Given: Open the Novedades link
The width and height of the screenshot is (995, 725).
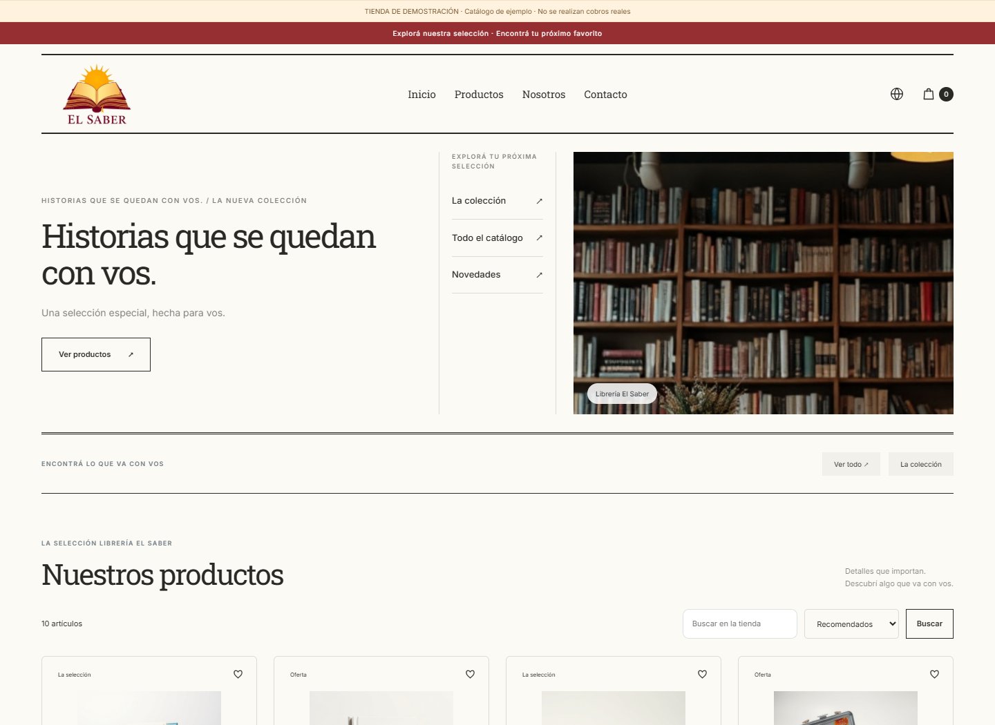Looking at the screenshot, I should point(497,275).
